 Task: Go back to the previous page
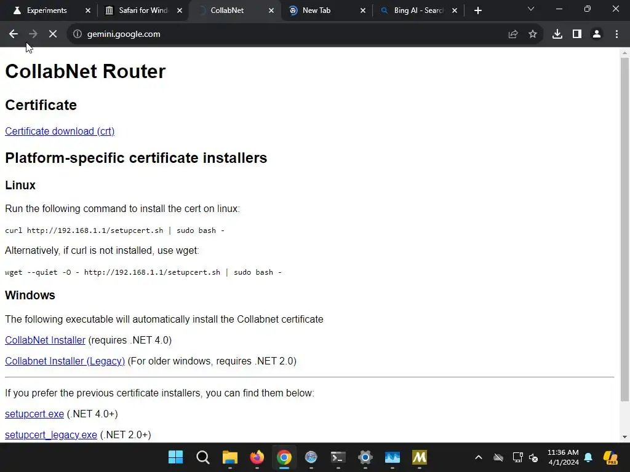pos(14,34)
